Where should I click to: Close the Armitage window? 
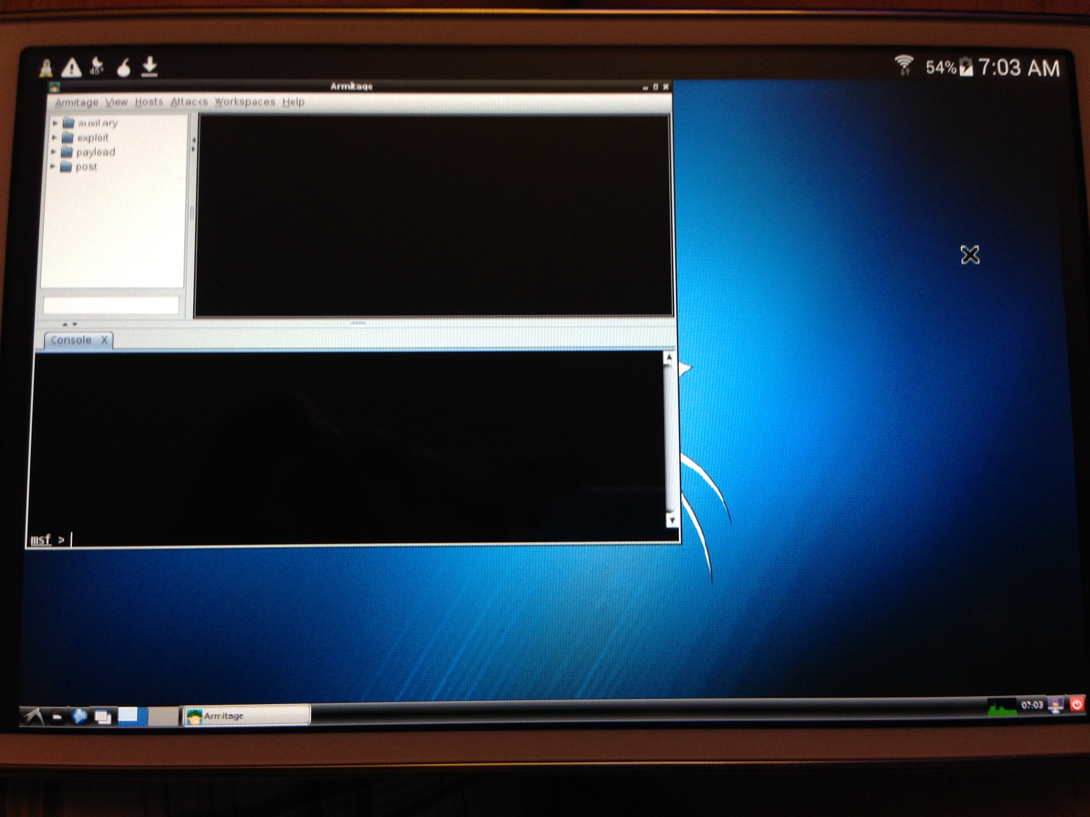666,87
